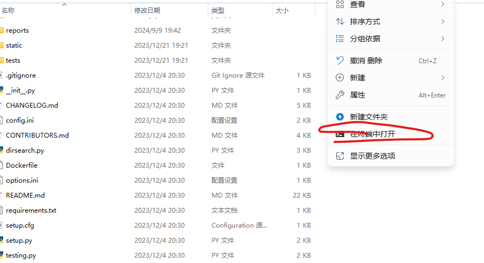Select the config.ini file
The height and width of the screenshot is (263, 484).
click(x=20, y=121)
